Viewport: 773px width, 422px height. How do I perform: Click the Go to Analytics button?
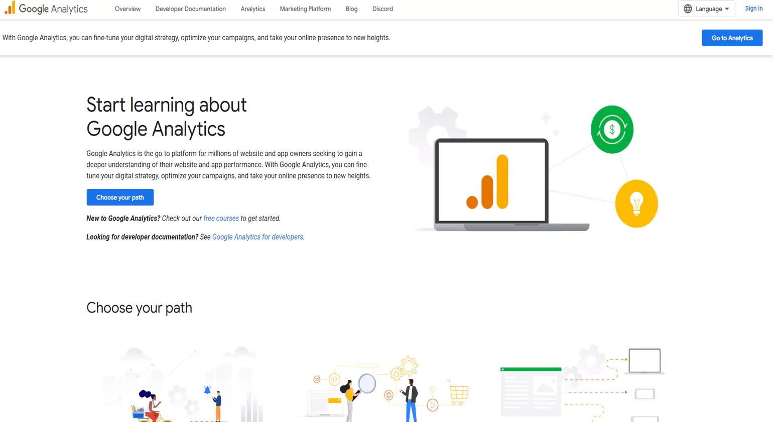[x=732, y=38]
